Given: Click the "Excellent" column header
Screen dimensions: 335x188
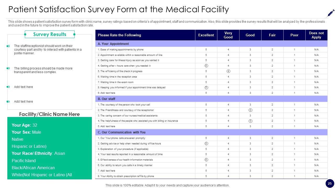Looking at the screenshot, I should click(x=206, y=35).
